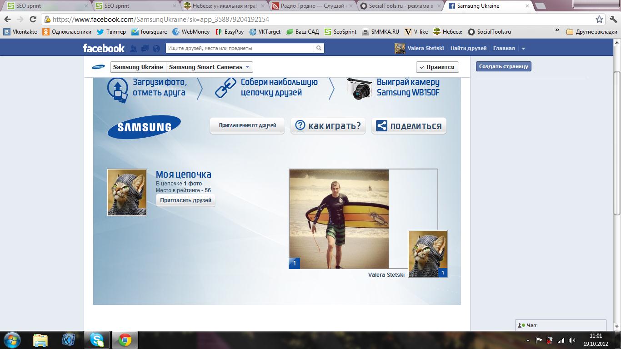
Task: Open the Чат chat bar
Action: tap(561, 325)
